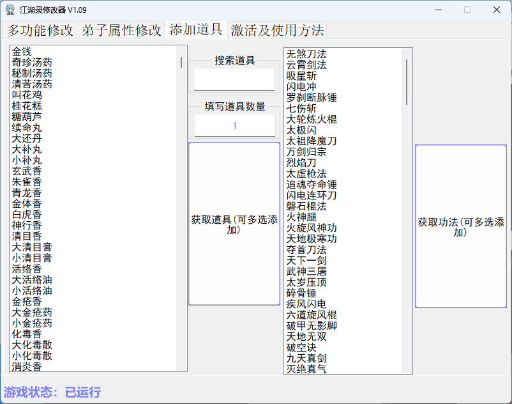Select 吸星斩 in the skill list
Screen dimensions: 512x404
[301, 75]
